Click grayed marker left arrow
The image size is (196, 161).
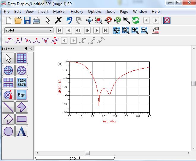[x=64, y=40]
